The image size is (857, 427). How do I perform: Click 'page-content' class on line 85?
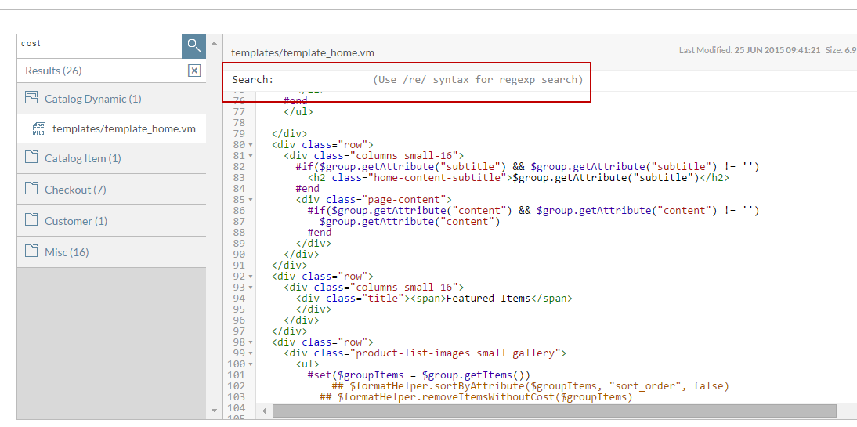click(405, 200)
